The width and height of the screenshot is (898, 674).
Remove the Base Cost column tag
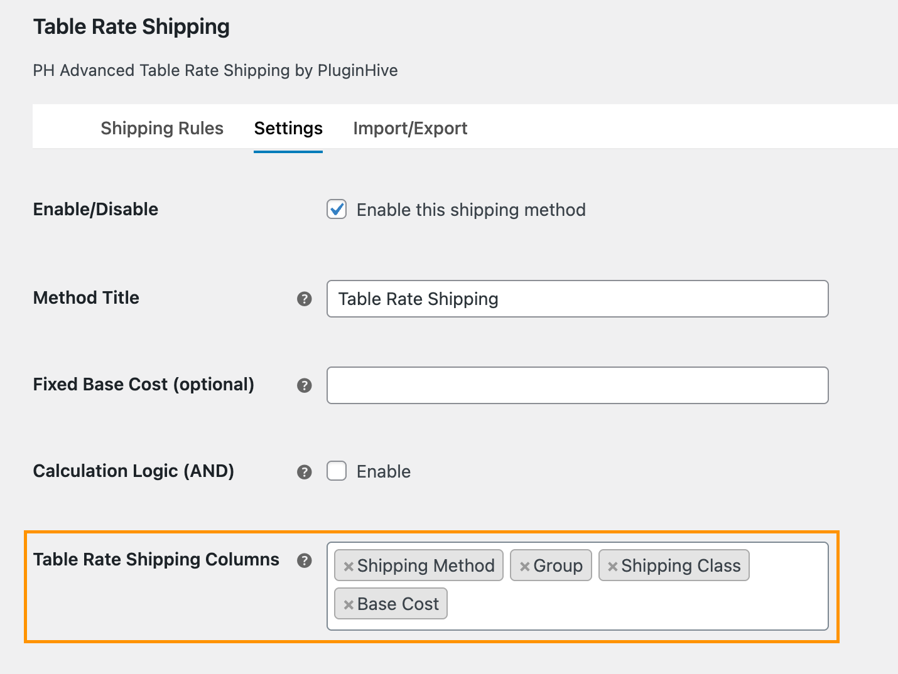(349, 605)
